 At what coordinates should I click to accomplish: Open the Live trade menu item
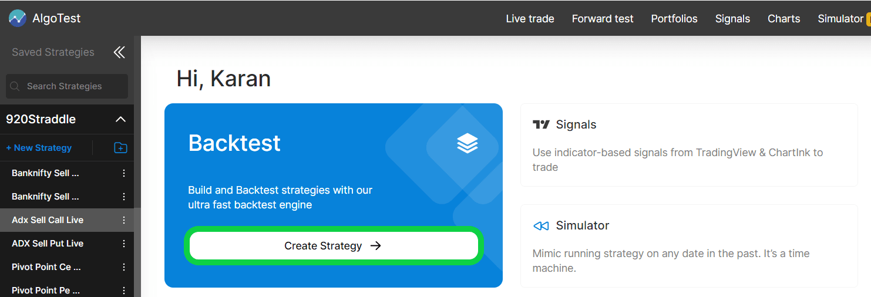pyautogui.click(x=530, y=19)
